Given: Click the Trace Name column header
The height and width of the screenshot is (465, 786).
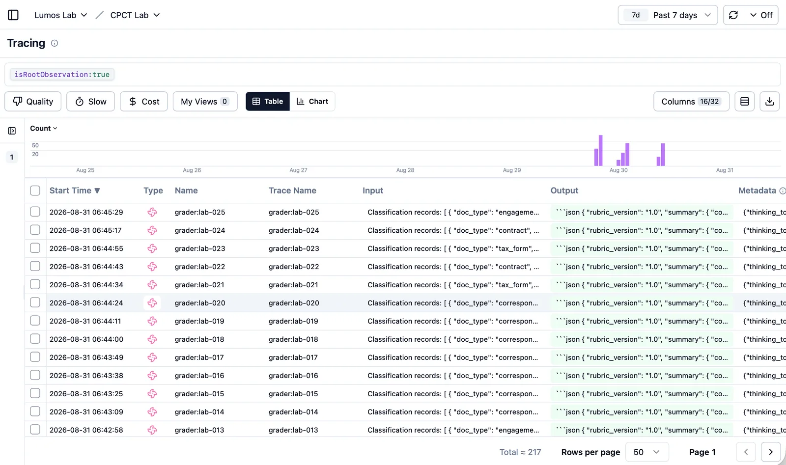Looking at the screenshot, I should tap(292, 191).
